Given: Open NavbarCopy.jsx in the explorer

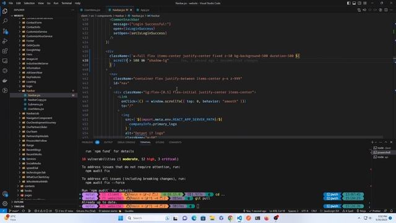Looking at the screenshot, I should 37,100.
